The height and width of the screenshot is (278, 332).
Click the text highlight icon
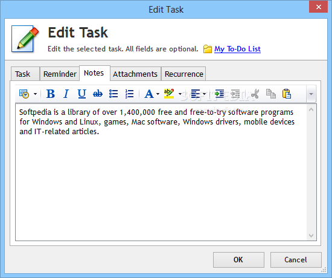169,94
